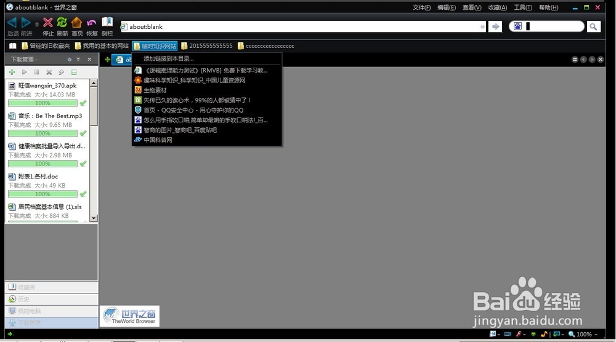Open 我用的基本的网站 bookmark folder
Screen dimensions: 616x342
point(102,46)
